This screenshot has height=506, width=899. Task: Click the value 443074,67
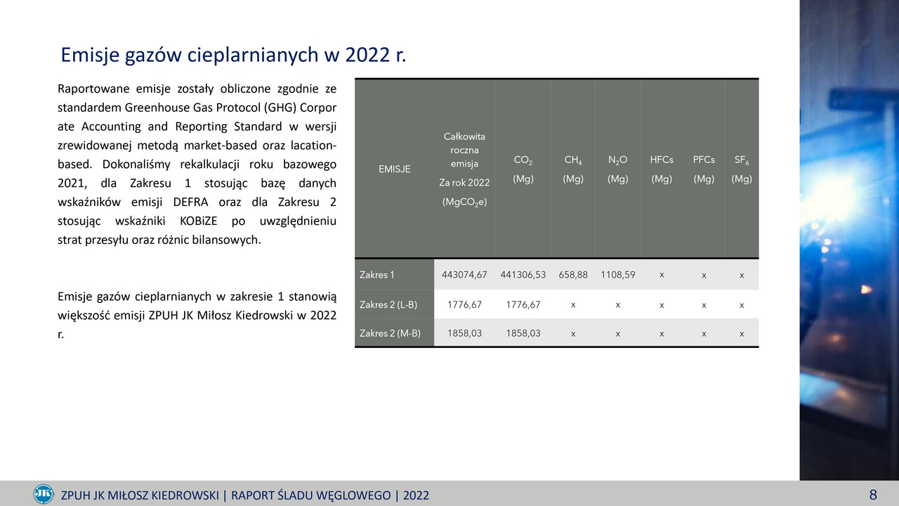[464, 275]
